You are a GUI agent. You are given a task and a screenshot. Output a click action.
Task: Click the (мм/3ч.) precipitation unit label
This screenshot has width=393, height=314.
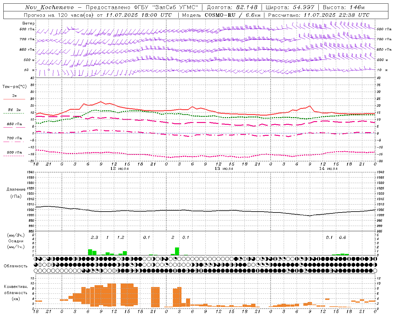pos(16,235)
